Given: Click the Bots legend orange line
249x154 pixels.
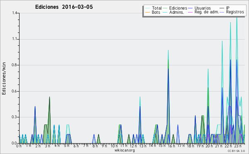Looking at the screenshot, I should pos(147,12).
